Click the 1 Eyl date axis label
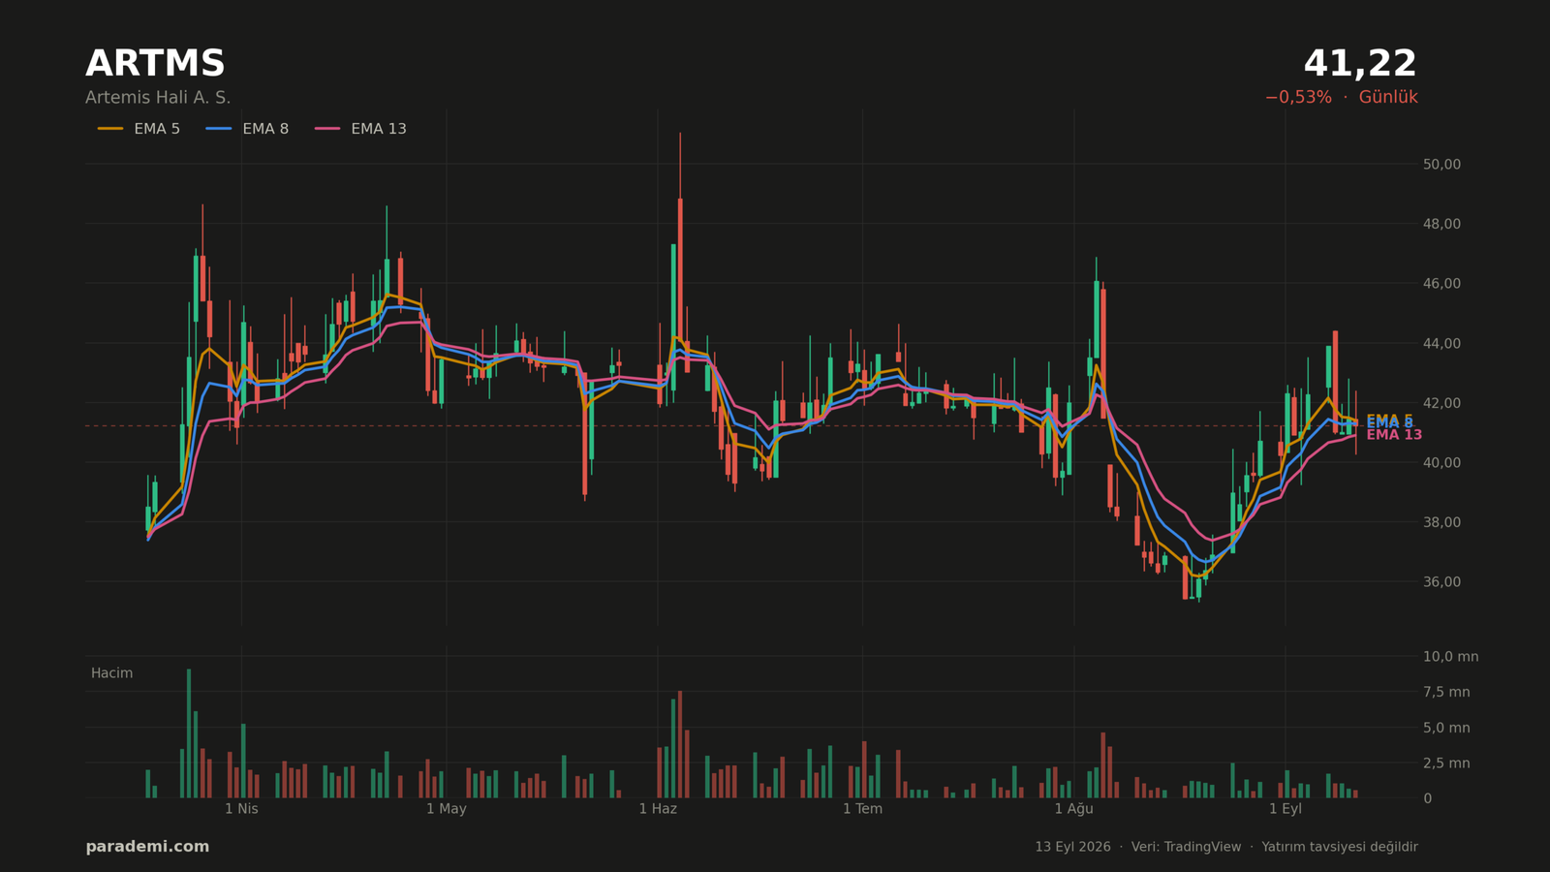Viewport: 1550px width, 872px height. (x=1286, y=809)
